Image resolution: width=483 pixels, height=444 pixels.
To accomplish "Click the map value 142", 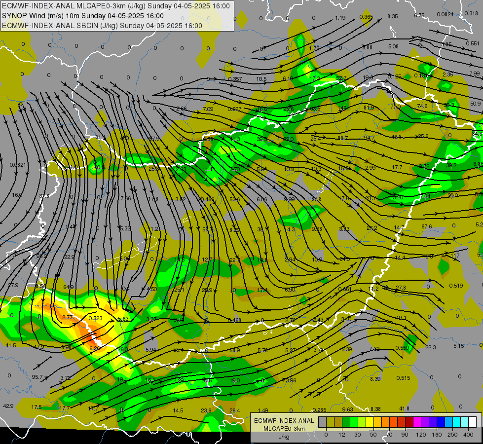I will click(x=342, y=108).
